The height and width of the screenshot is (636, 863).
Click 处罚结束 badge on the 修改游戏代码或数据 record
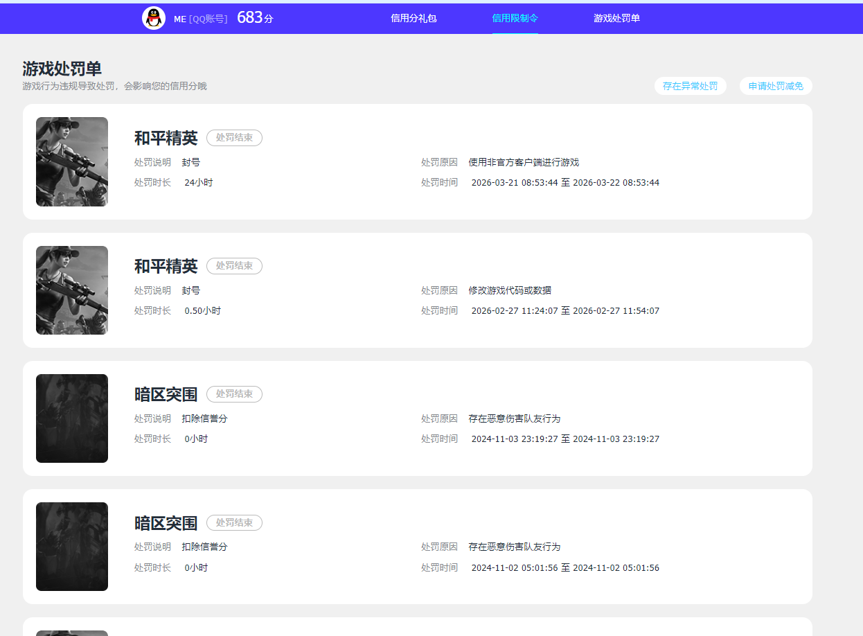(x=234, y=266)
